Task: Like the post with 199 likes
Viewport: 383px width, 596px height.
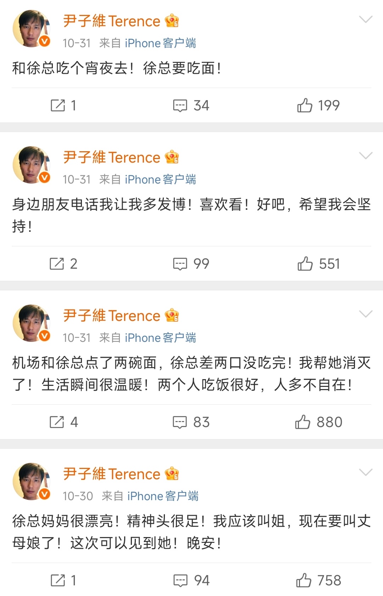Action: coord(305,105)
